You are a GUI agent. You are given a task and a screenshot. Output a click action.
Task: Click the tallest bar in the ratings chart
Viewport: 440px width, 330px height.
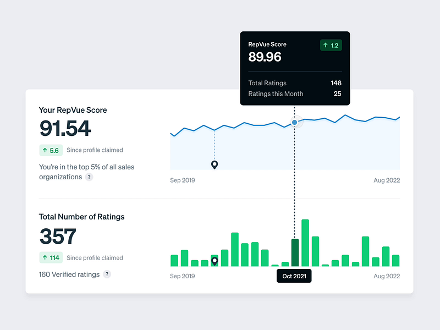pyautogui.click(x=305, y=243)
